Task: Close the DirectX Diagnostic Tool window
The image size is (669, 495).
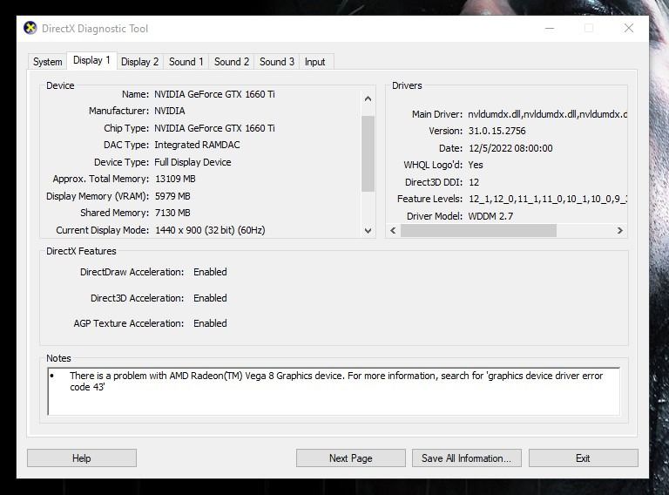Action: point(628,28)
